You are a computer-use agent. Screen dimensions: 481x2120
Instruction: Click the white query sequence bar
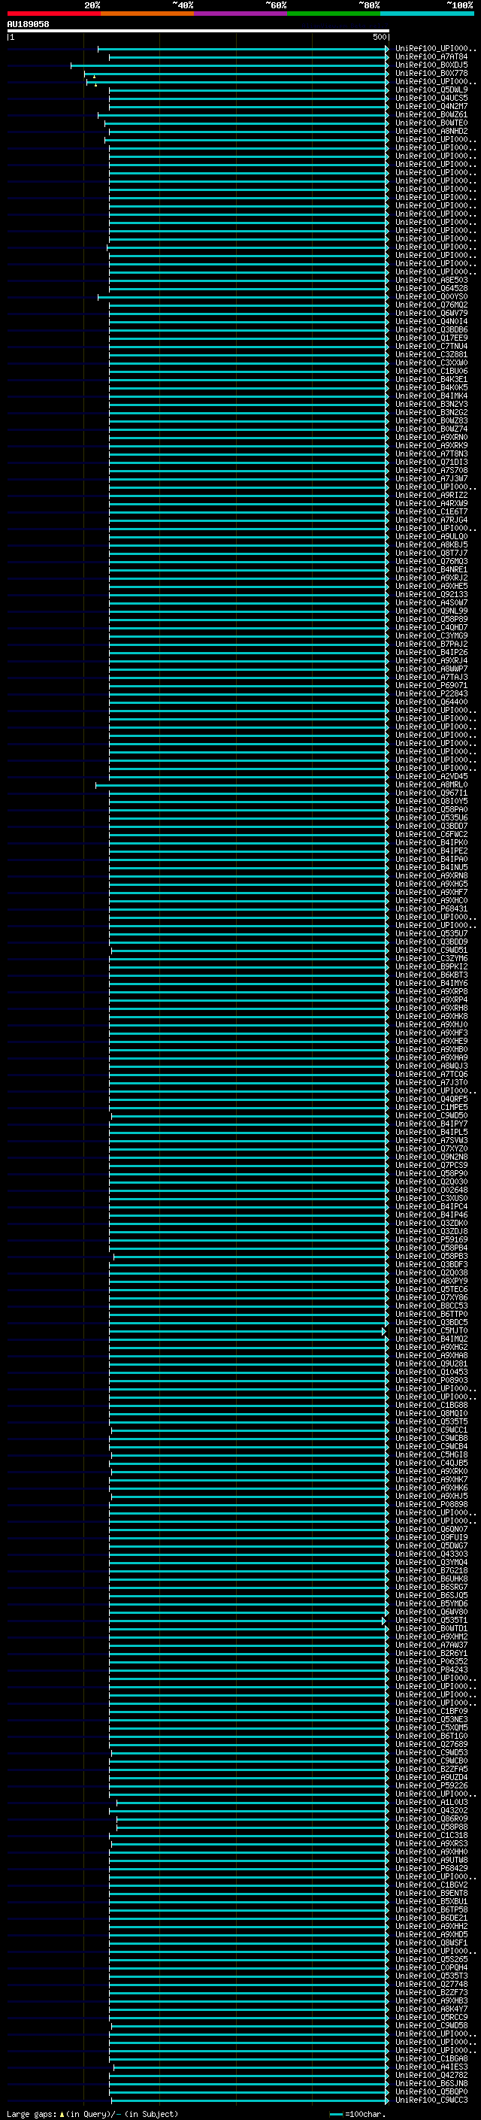(x=198, y=30)
